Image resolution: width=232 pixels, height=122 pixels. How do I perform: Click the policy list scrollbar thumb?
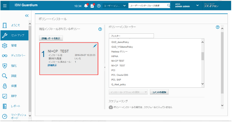point(202,56)
